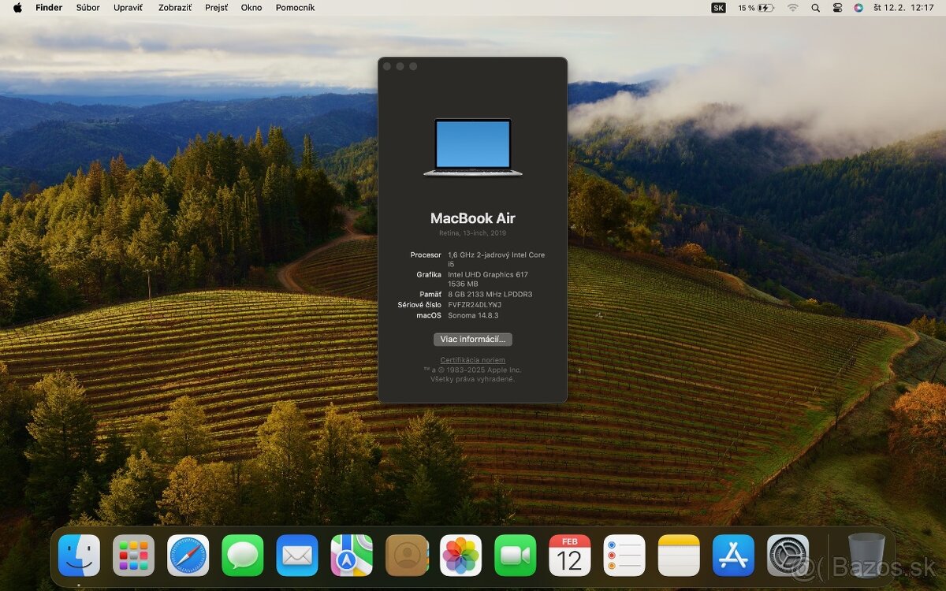The image size is (946, 591).
Task: Open the Messages app
Action: coord(243,556)
